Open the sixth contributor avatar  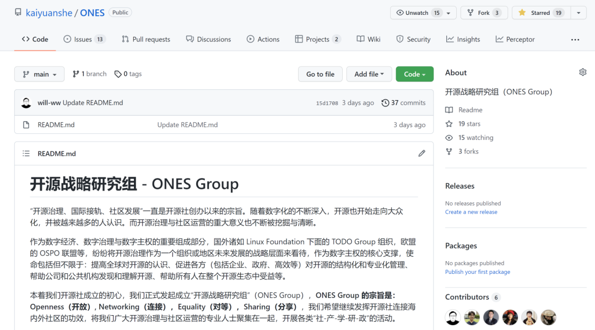coord(548,317)
